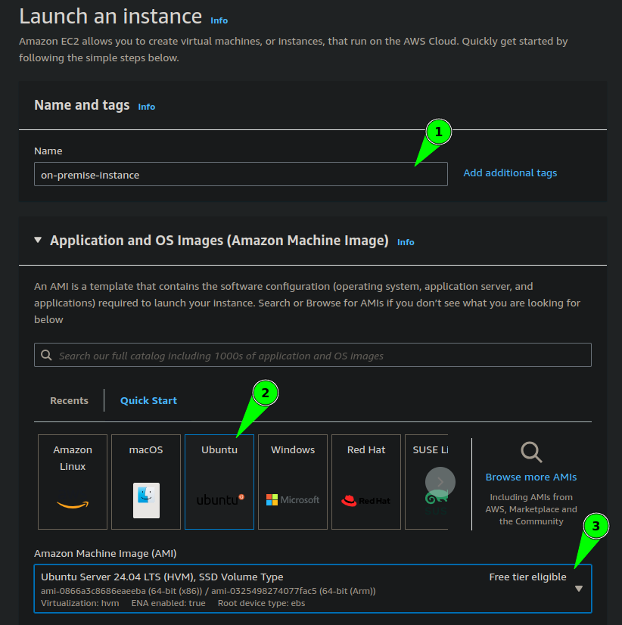Collapse the Application and OS Images section
Viewport: 622px width, 625px height.
pyautogui.click(x=38, y=241)
